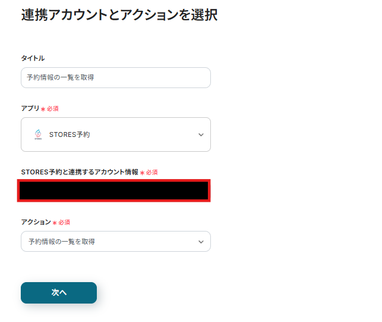This screenshot has height=322, width=382.
Task: Click the 必須 marker next to アプリ
Action: tap(52, 109)
